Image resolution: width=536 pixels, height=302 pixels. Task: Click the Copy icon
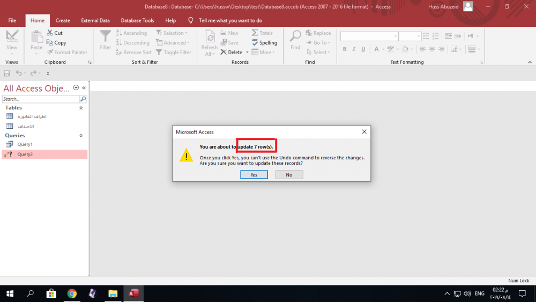point(50,42)
